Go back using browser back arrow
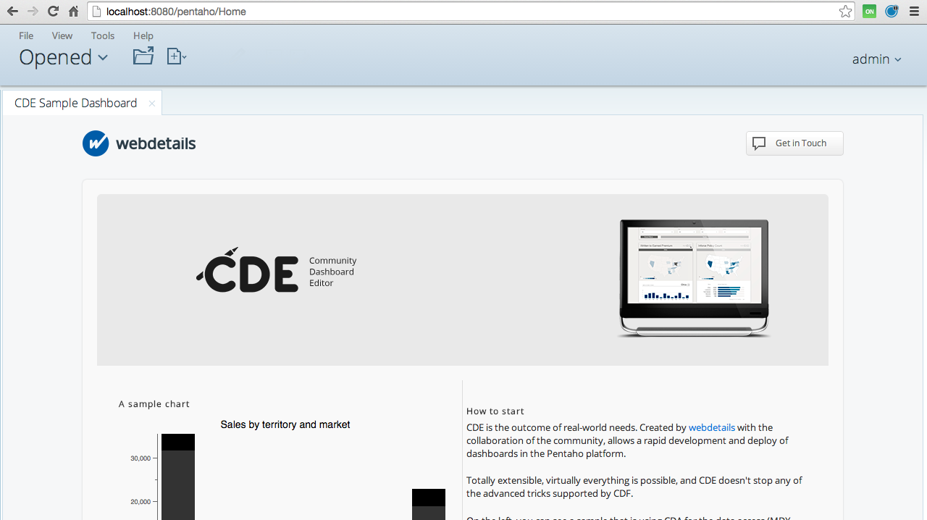Image resolution: width=927 pixels, height=520 pixels. [12, 12]
